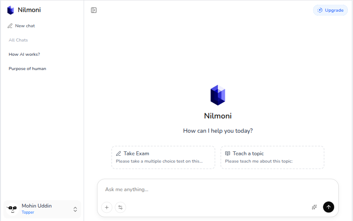Click Nilmoni logo in sidebar header

[10, 10]
